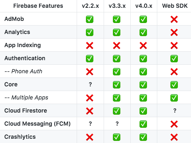The width and height of the screenshot is (191, 143).
Task: Click the red cross for AdMob Web SDK
Action: (x=174, y=19)
